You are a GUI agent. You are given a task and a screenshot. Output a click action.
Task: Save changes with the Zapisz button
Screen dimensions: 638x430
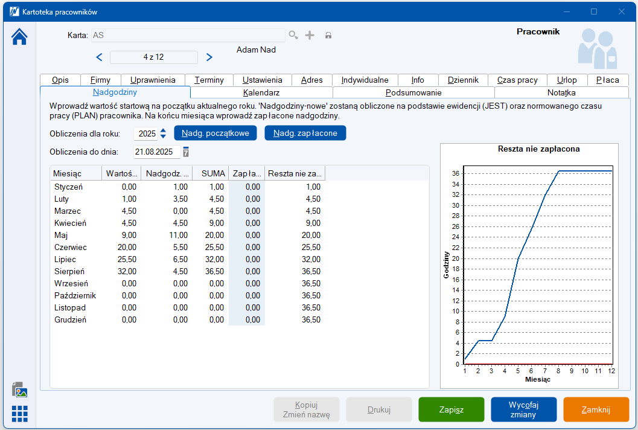tap(451, 409)
